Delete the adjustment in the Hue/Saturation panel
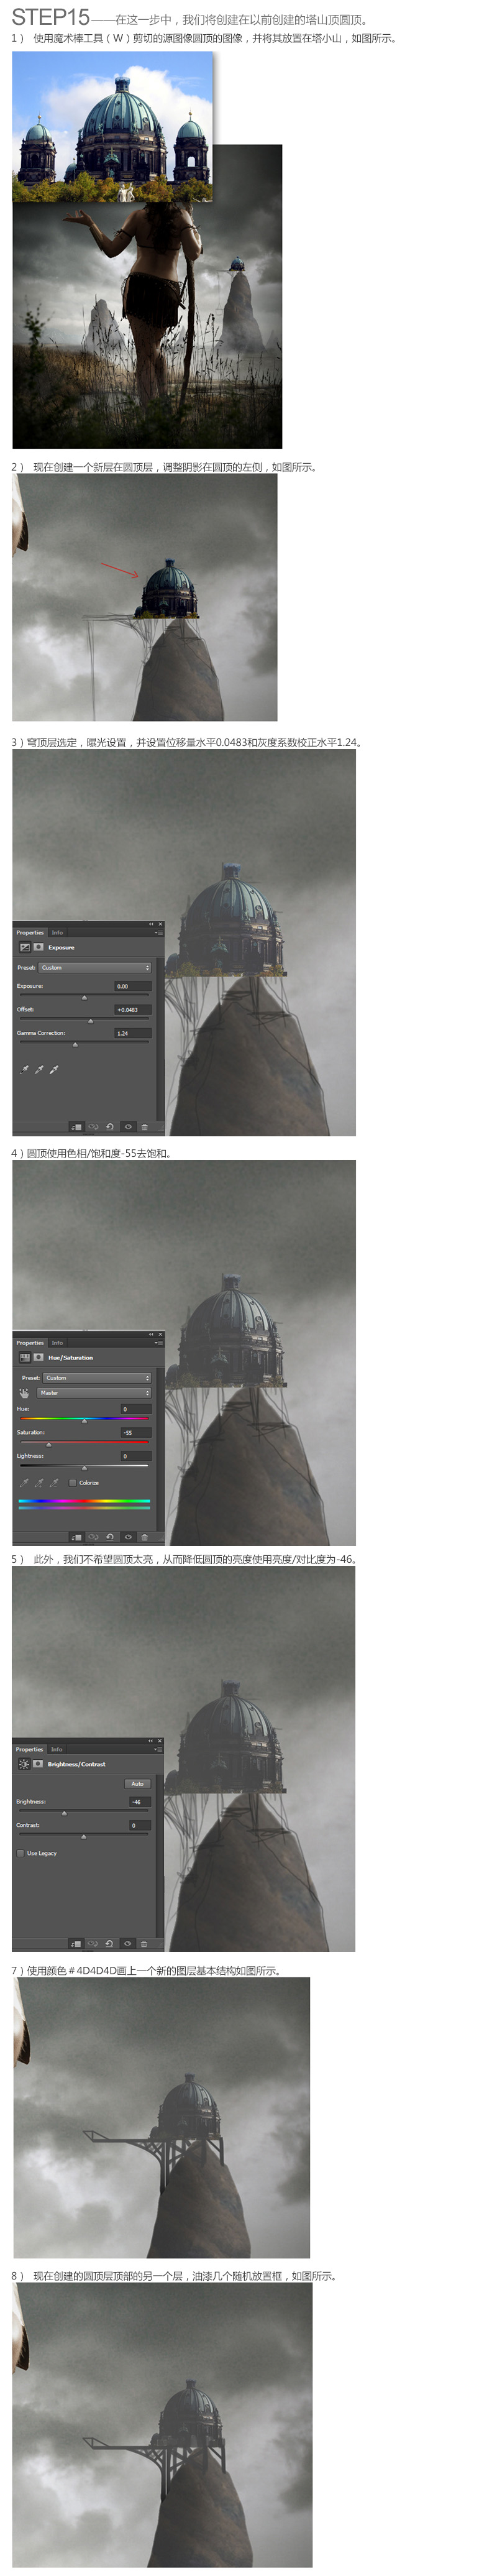Image resolution: width=497 pixels, height=2576 pixels. 145,1537
